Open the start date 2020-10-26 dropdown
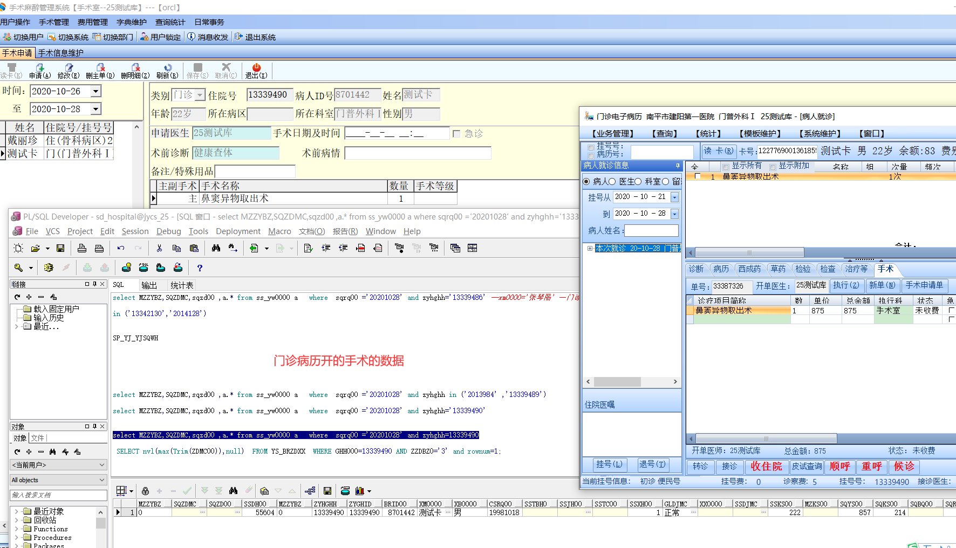Image resolution: width=956 pixels, height=548 pixels. click(x=96, y=91)
